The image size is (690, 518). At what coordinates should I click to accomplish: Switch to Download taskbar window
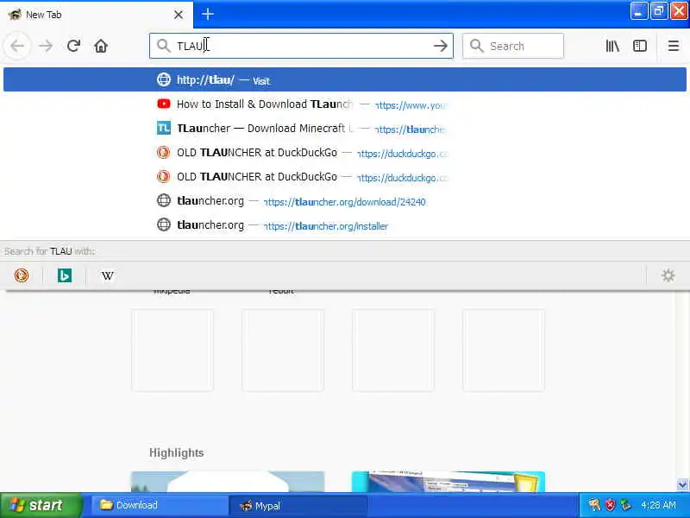click(x=159, y=505)
